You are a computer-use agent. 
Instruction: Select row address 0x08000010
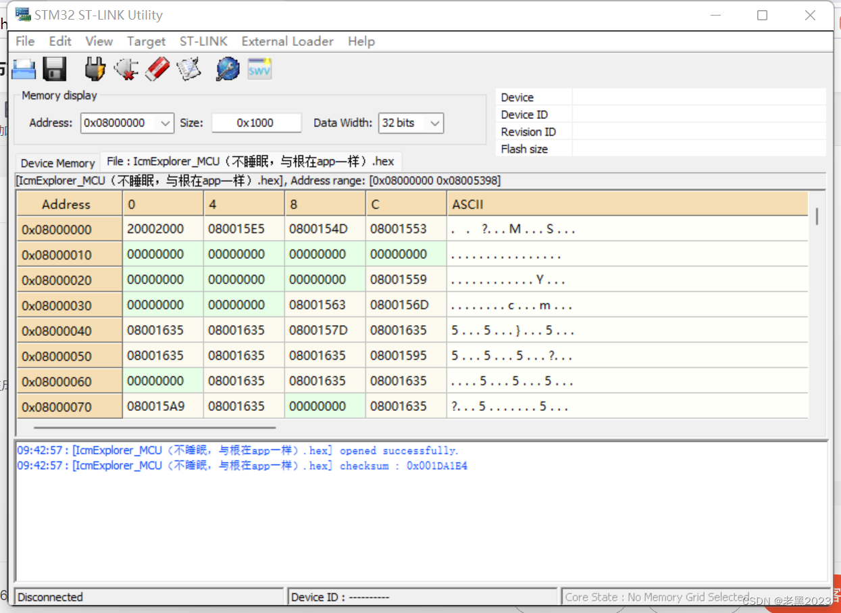point(70,255)
